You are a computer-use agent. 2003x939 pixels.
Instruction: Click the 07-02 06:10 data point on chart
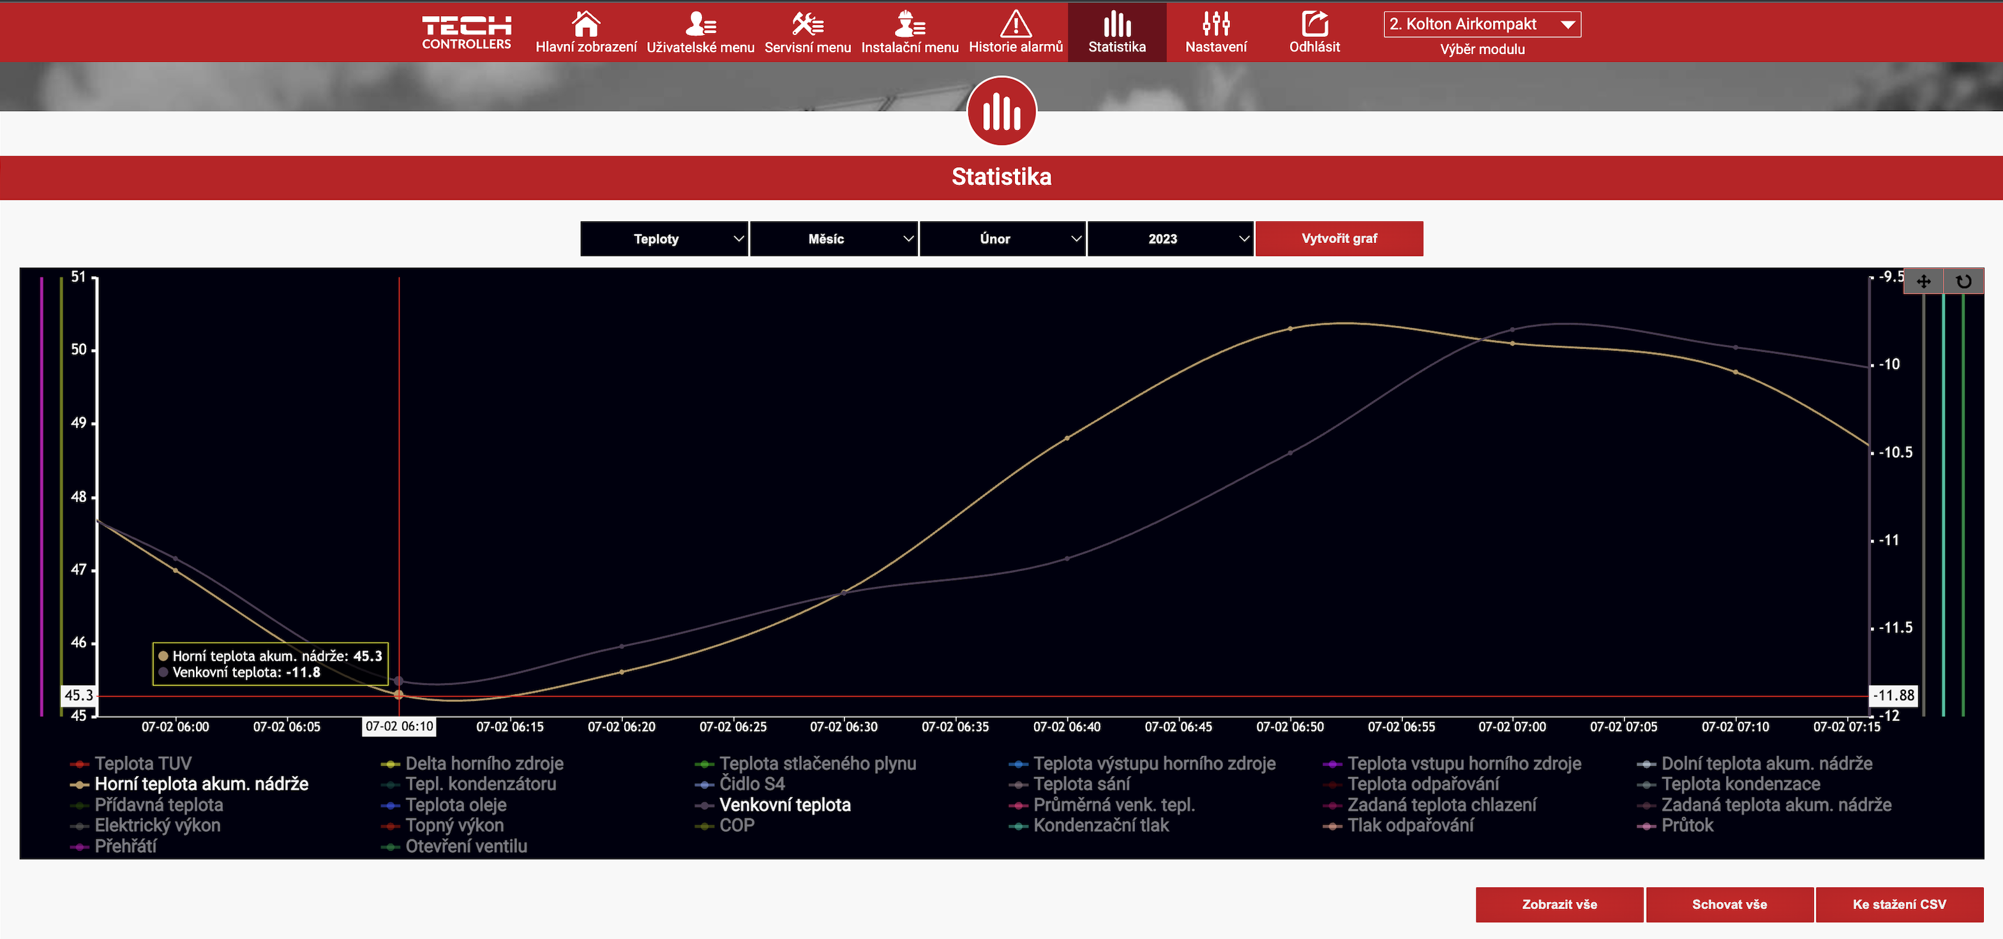point(399,694)
